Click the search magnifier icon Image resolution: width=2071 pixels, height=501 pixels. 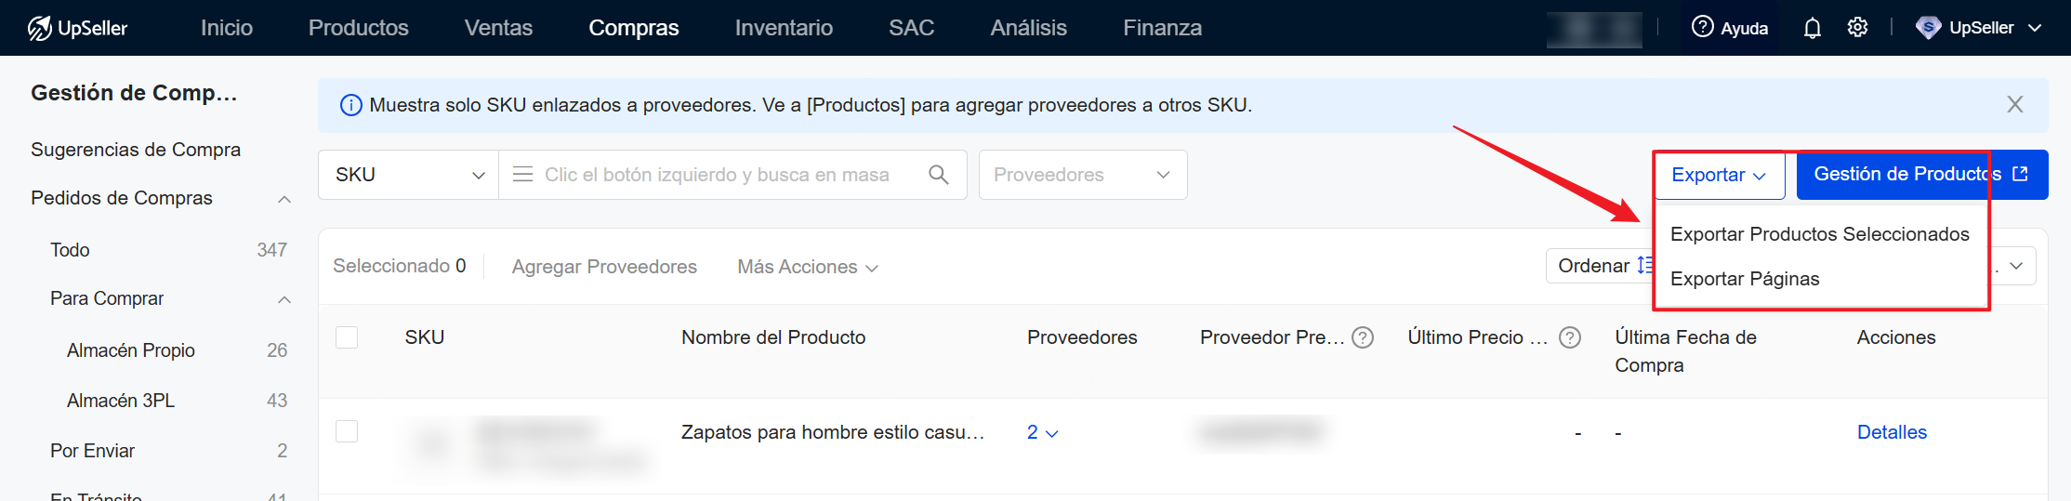click(x=939, y=175)
